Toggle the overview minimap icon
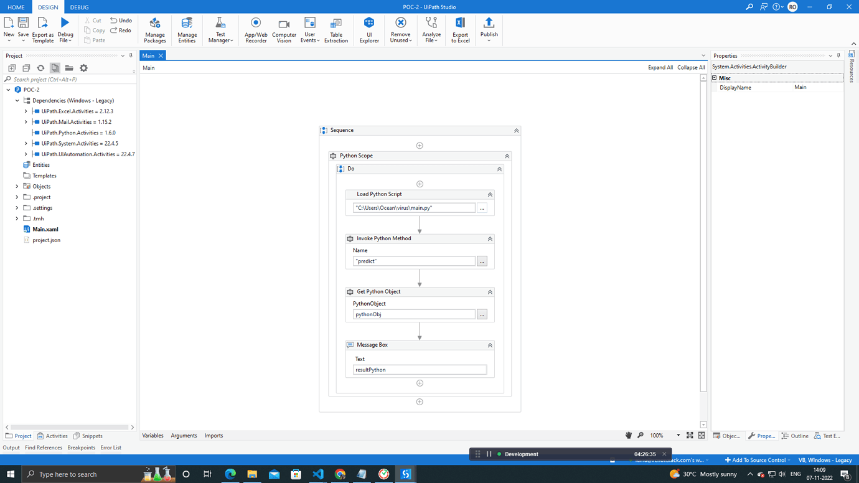The image size is (859, 483). 702,436
